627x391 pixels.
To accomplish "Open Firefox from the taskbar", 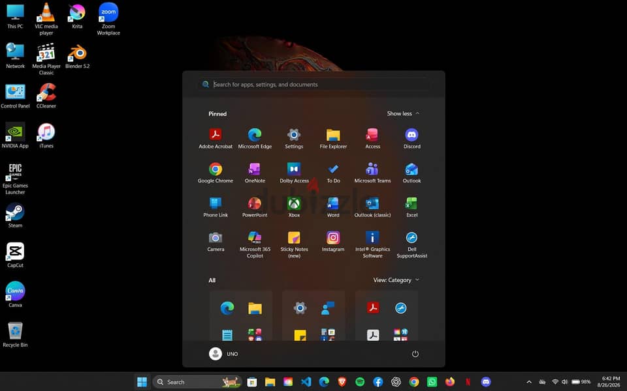I will pos(450,382).
